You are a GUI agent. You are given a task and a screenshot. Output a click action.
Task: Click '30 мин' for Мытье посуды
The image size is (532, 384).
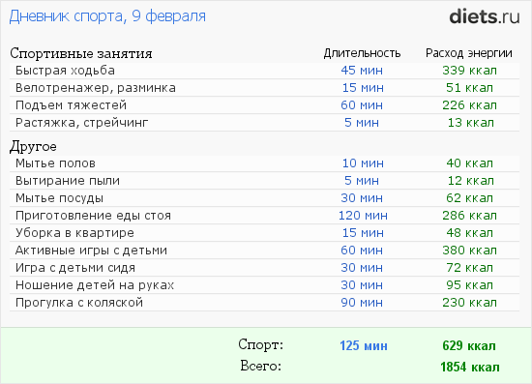click(x=362, y=198)
